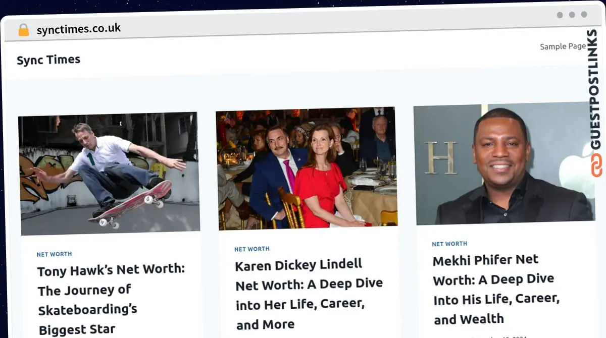Viewport: 606px width, 338px height.
Task: Select Net Worth category above Karen Dickey
Action: tap(251, 249)
